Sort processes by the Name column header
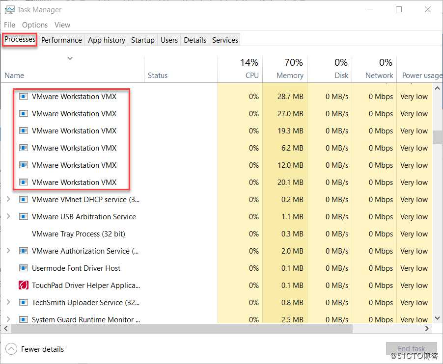Viewport: 443px width, 364px height. (72, 69)
